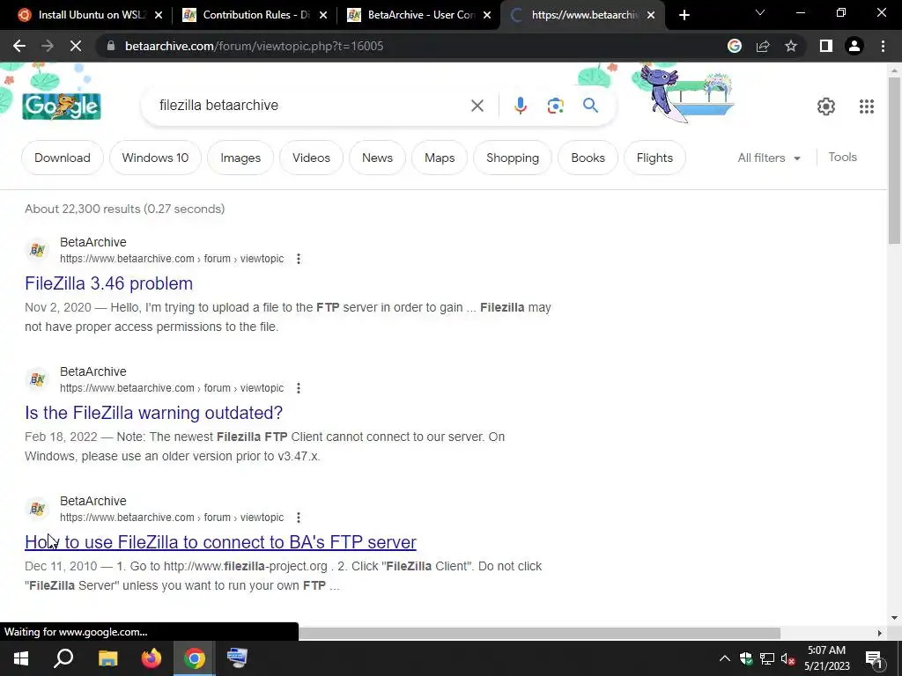This screenshot has width=902, height=676.
Task: Expand the All filters dropdown
Action: (769, 158)
